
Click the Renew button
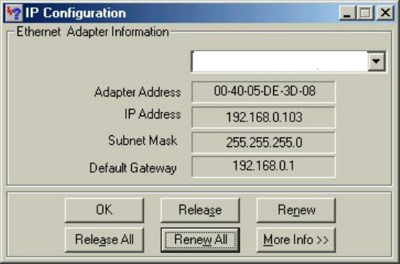tap(296, 210)
